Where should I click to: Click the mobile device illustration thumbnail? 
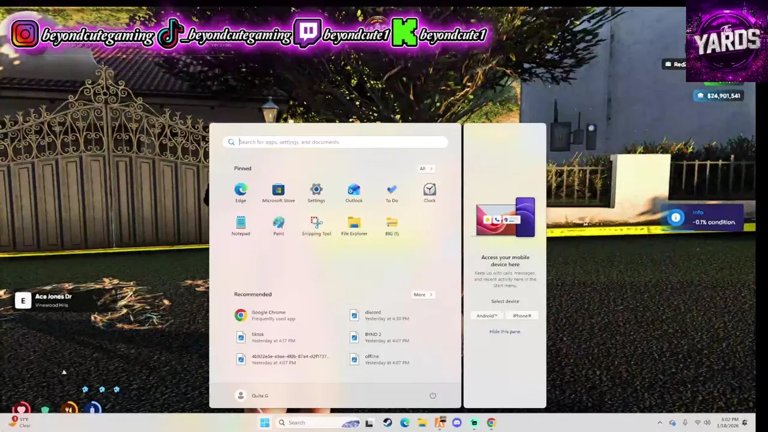[505, 218]
